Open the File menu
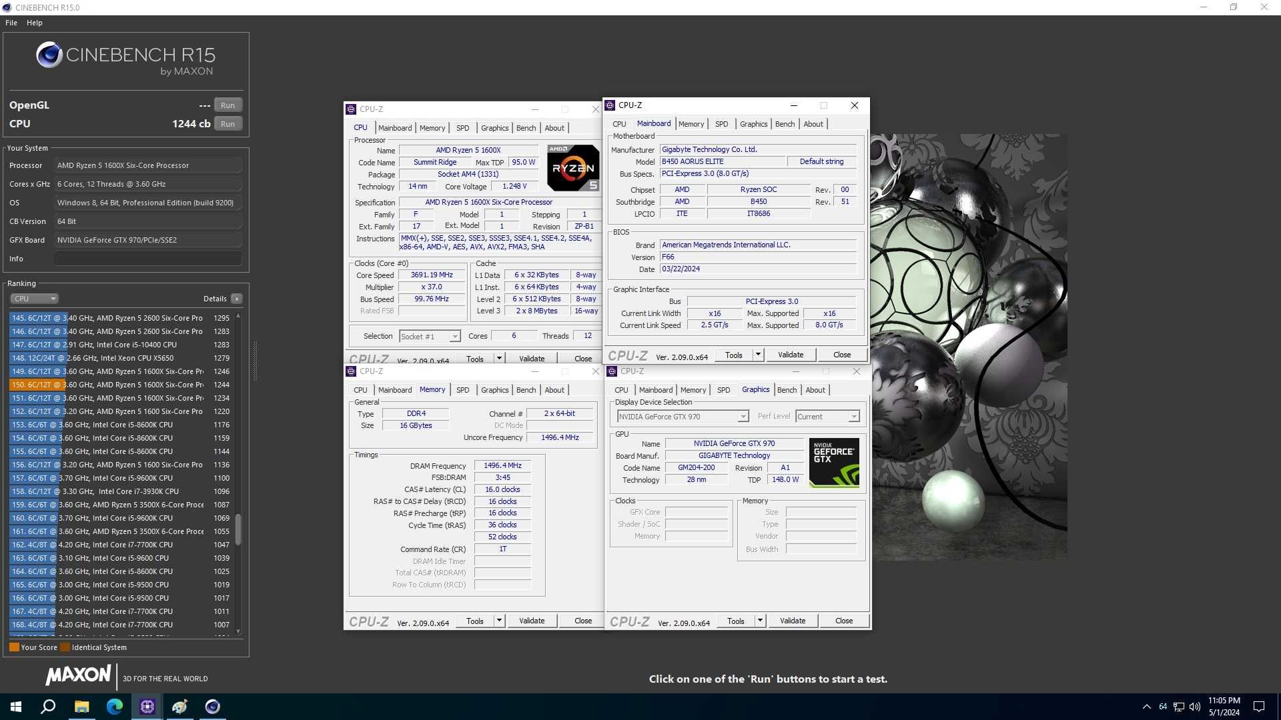This screenshot has width=1281, height=720. click(11, 23)
